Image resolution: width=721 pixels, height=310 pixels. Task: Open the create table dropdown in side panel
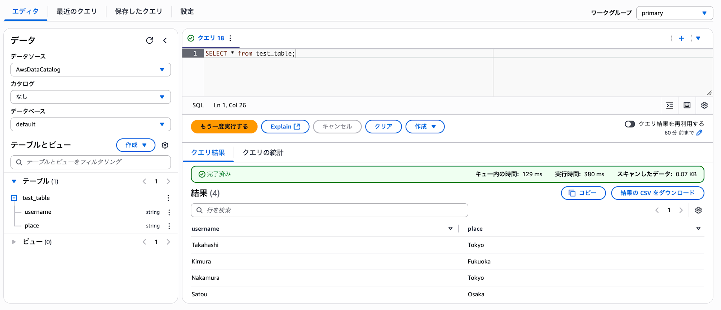point(136,145)
